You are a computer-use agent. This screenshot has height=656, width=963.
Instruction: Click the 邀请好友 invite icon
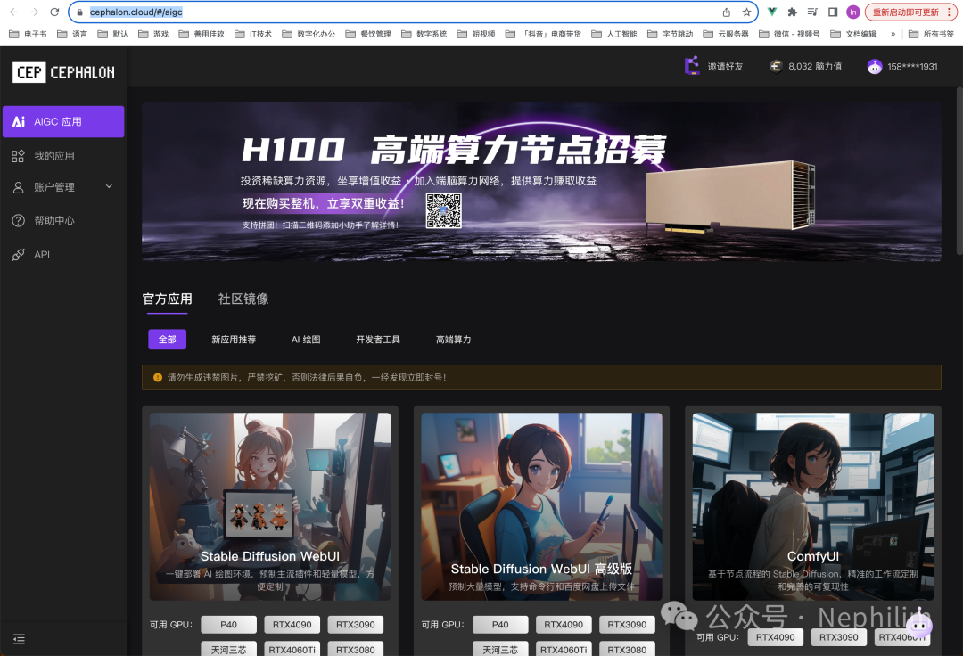click(x=692, y=66)
